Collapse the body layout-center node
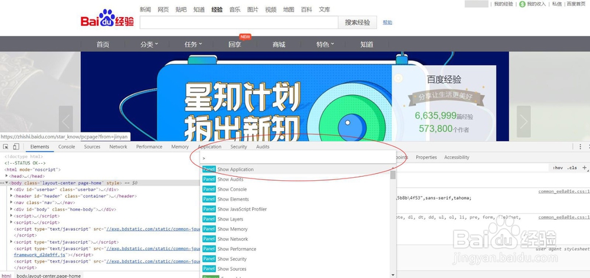 coord(6,183)
